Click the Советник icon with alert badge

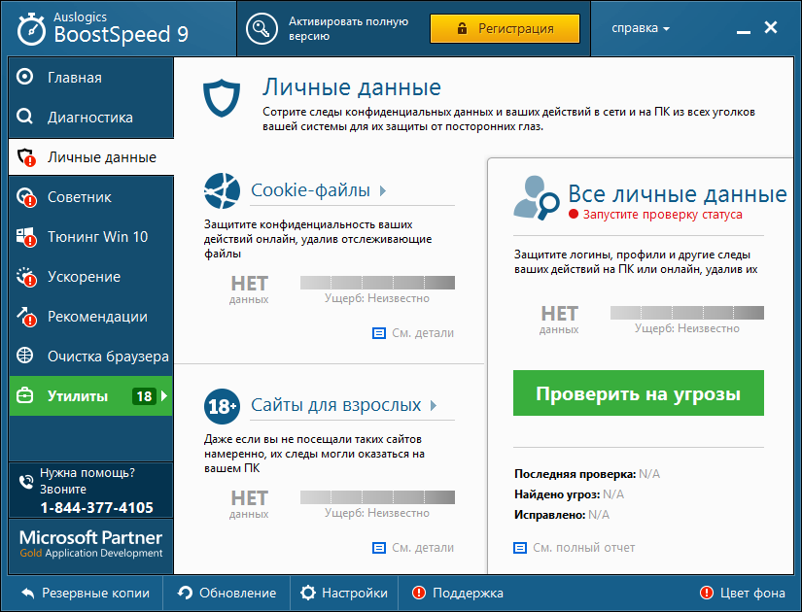pyautogui.click(x=25, y=197)
